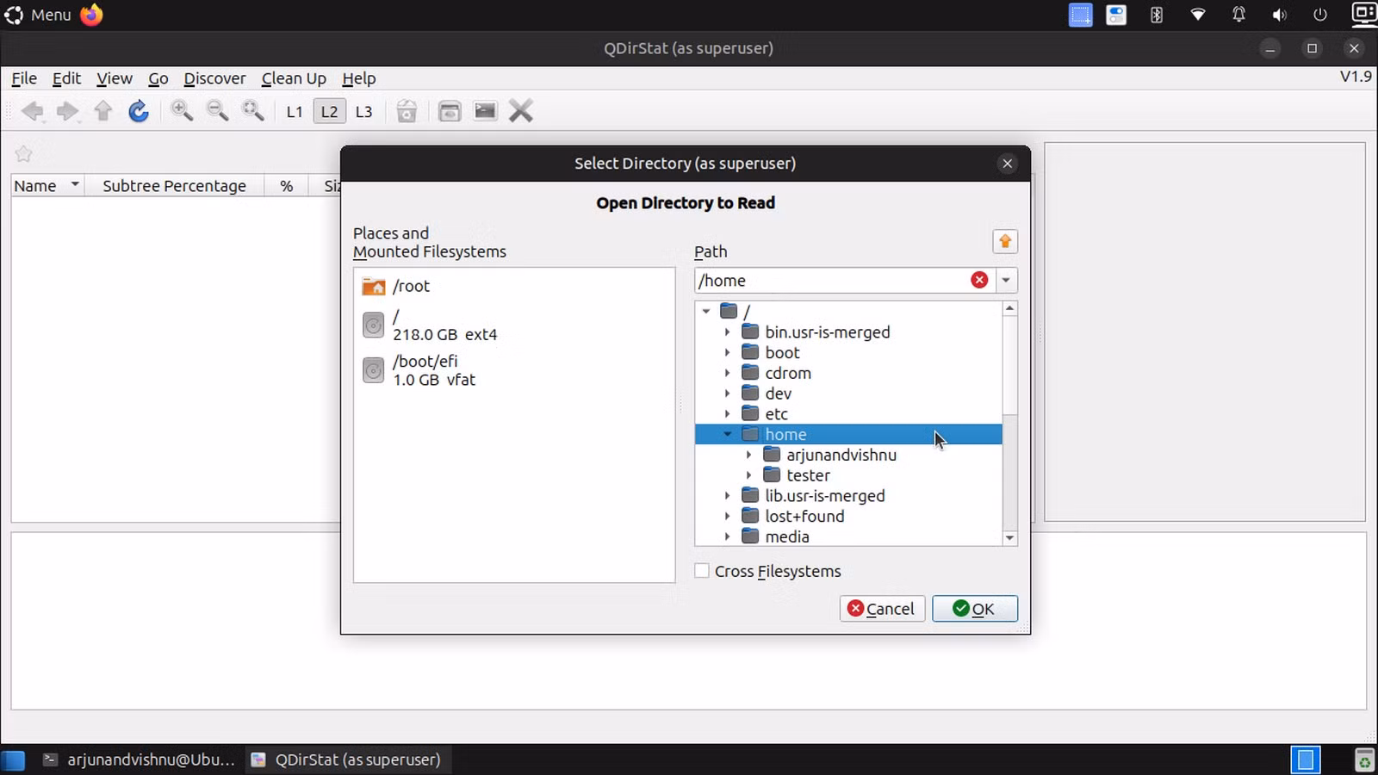Click the power tray icon
The height and width of the screenshot is (775, 1378).
pyautogui.click(x=1320, y=15)
